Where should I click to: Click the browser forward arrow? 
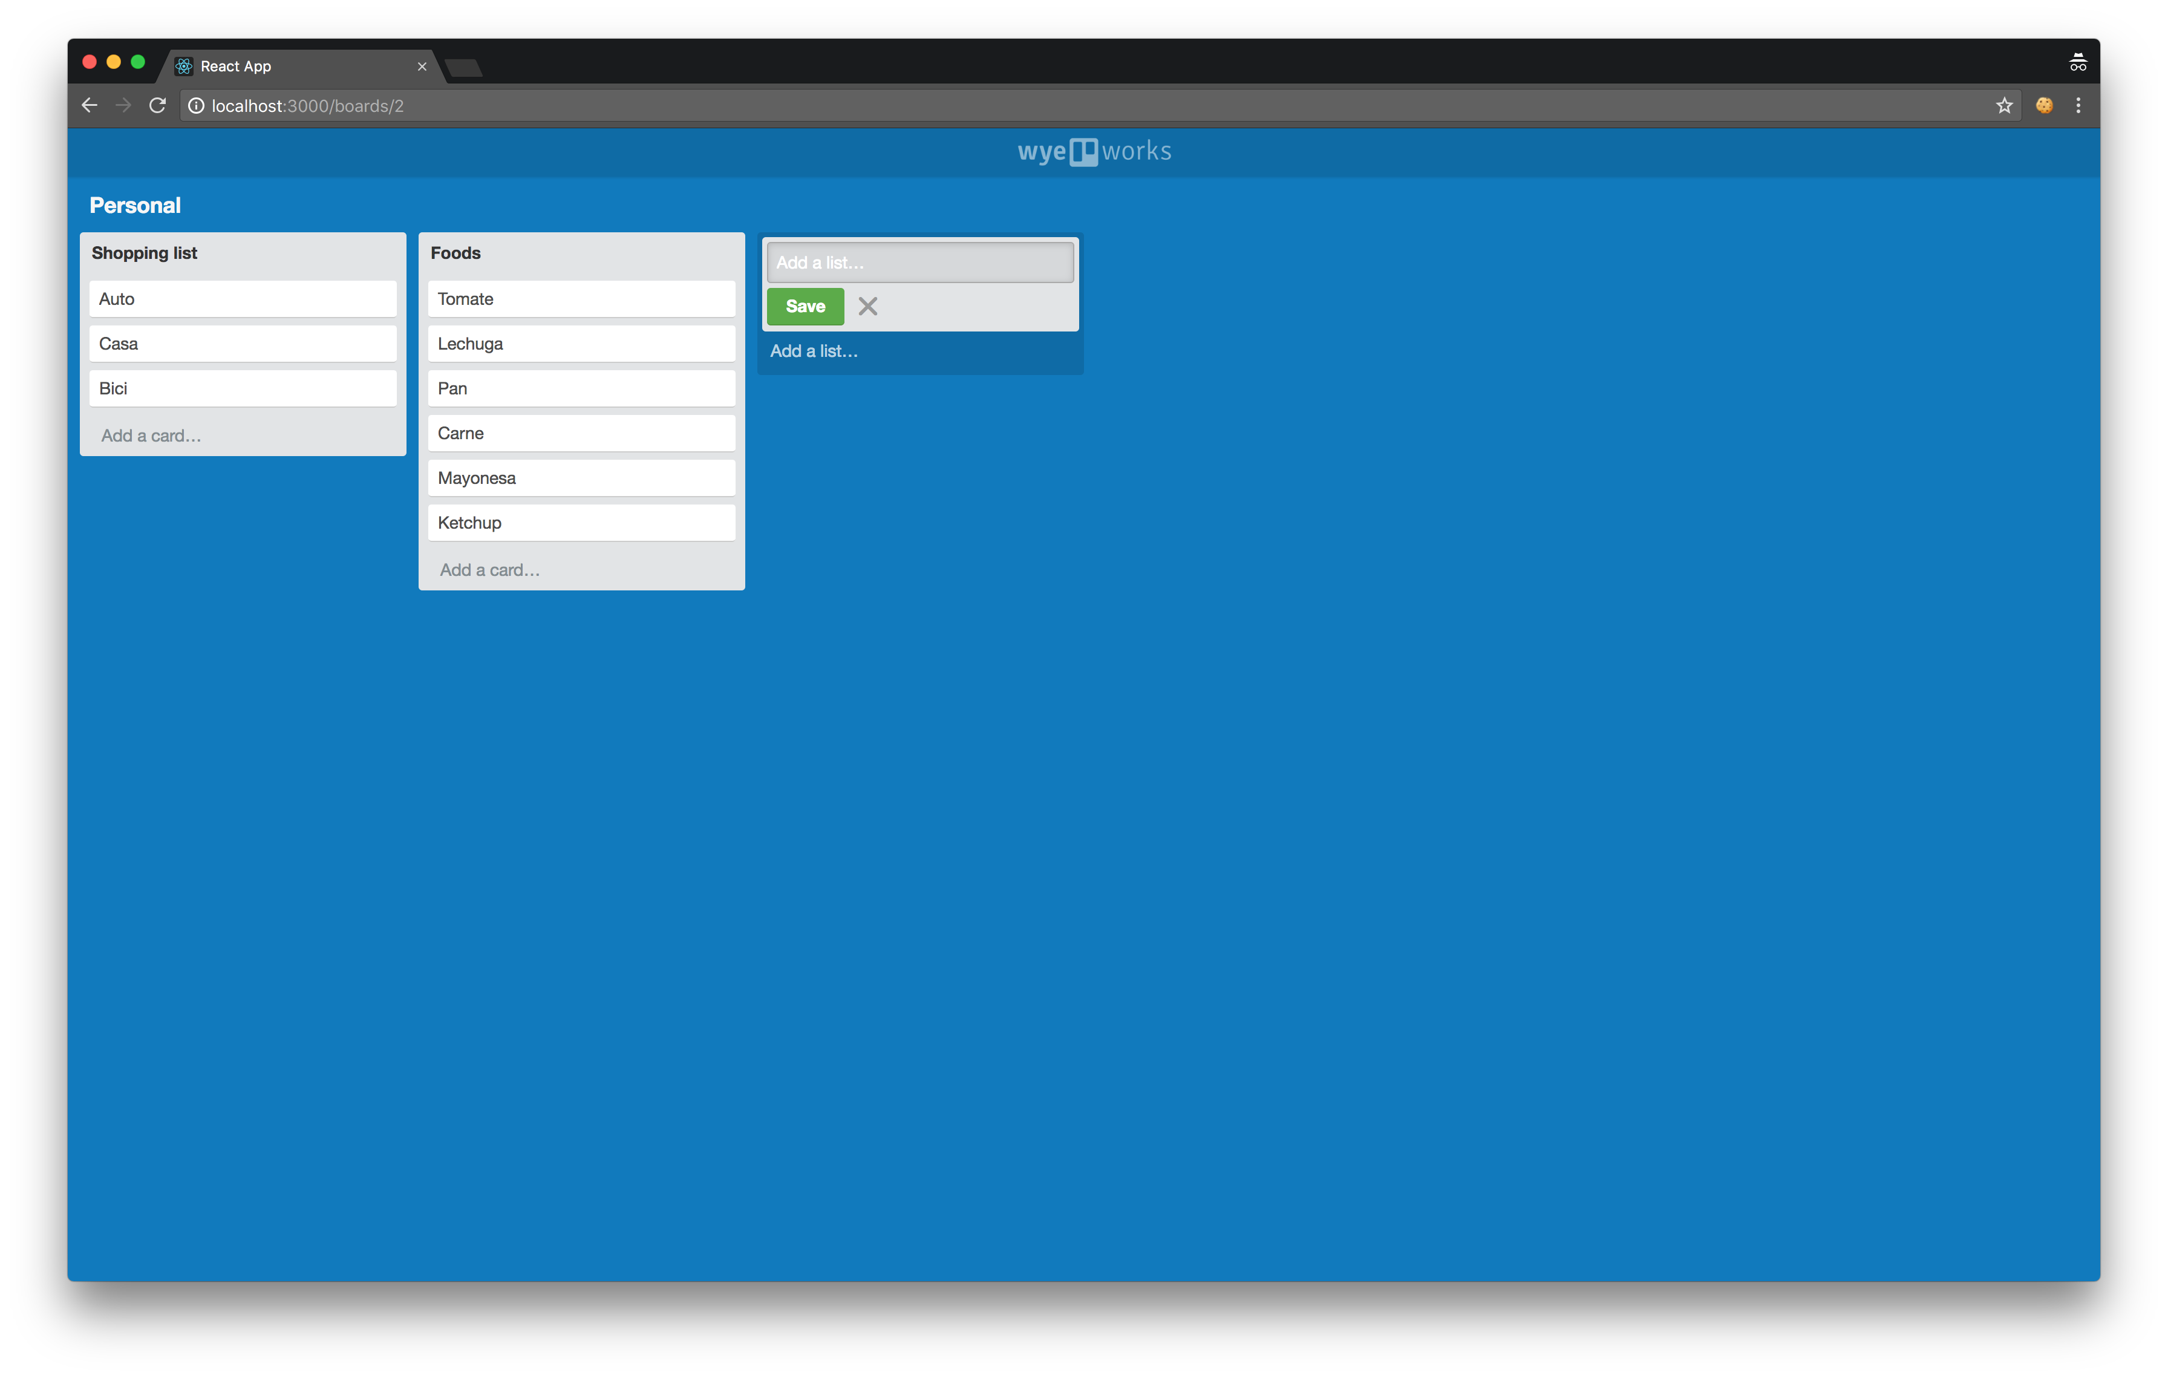coord(123,105)
